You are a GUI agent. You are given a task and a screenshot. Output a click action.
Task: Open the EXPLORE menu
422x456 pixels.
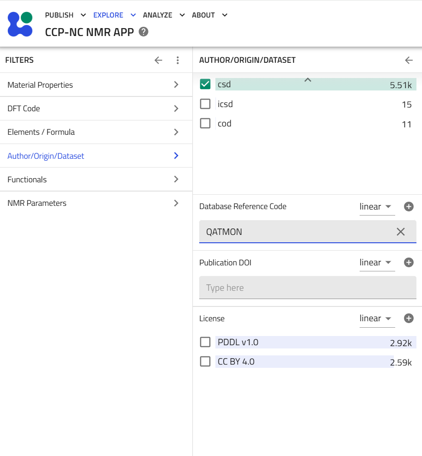point(114,15)
